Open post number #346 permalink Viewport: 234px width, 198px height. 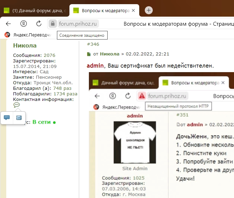coord(93,44)
